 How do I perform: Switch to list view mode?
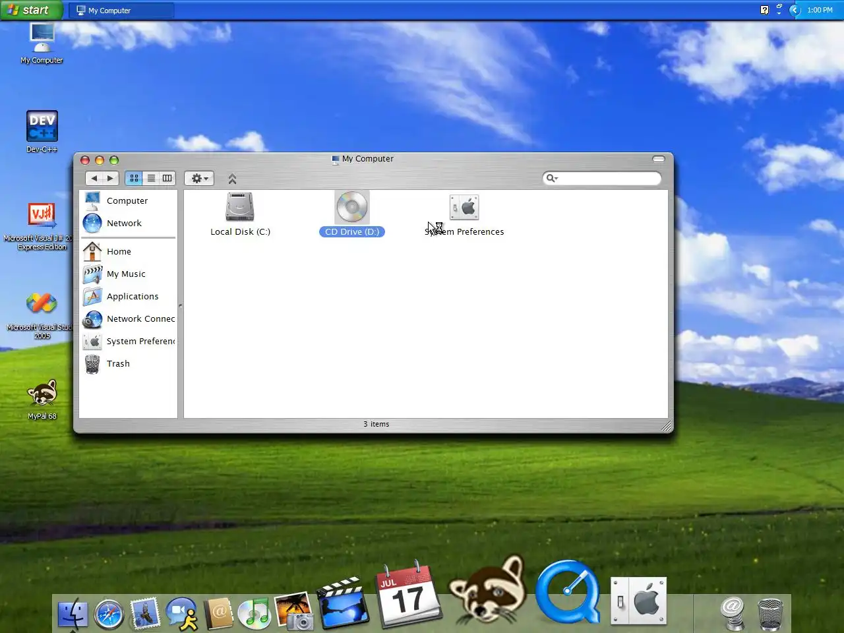151,178
